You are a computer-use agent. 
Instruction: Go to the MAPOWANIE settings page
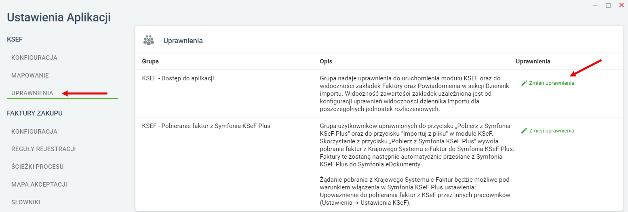coord(30,76)
